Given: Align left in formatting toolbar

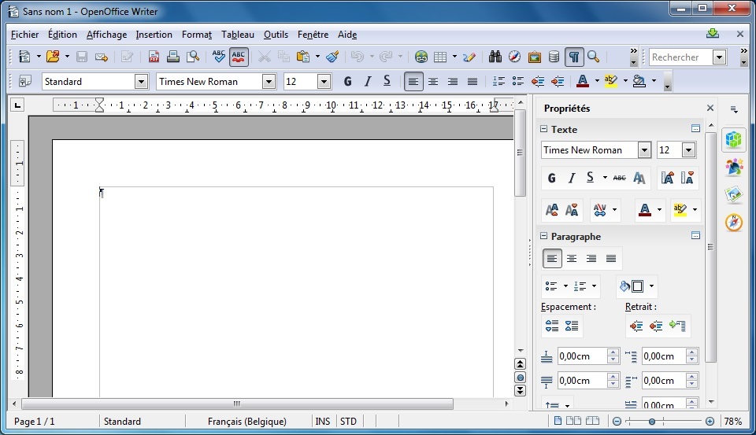Looking at the screenshot, I should 413,81.
